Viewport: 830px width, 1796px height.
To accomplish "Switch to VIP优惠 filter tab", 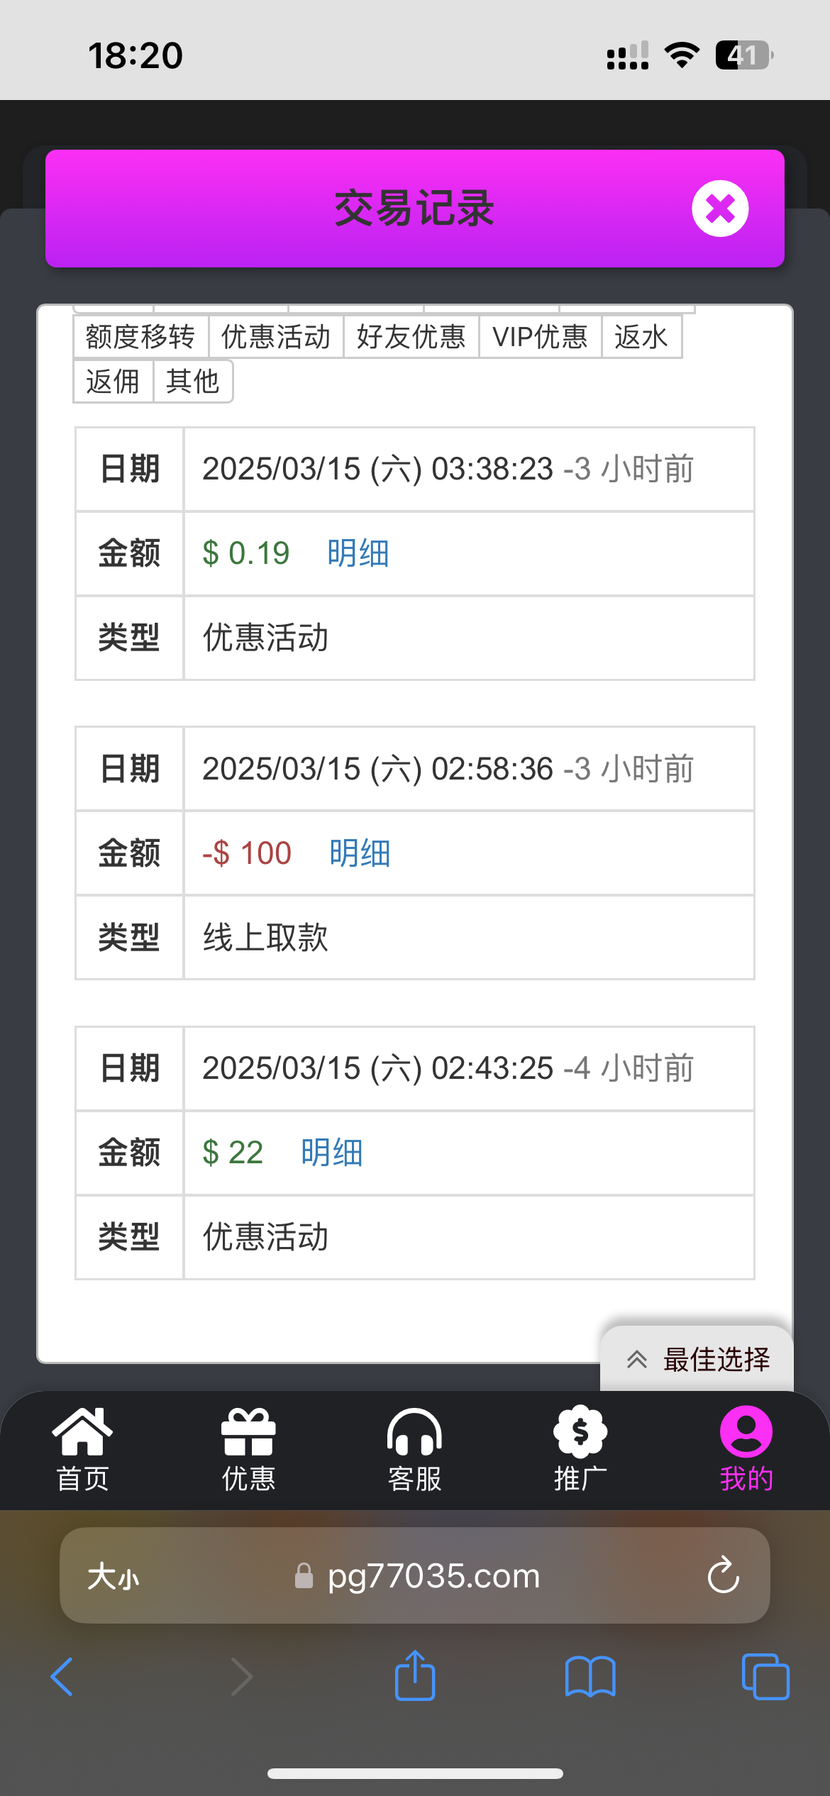I will 540,337.
